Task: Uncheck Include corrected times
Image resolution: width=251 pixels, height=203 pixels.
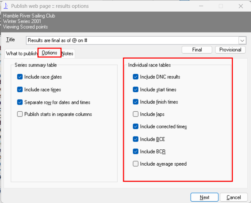Action: tap(136, 126)
